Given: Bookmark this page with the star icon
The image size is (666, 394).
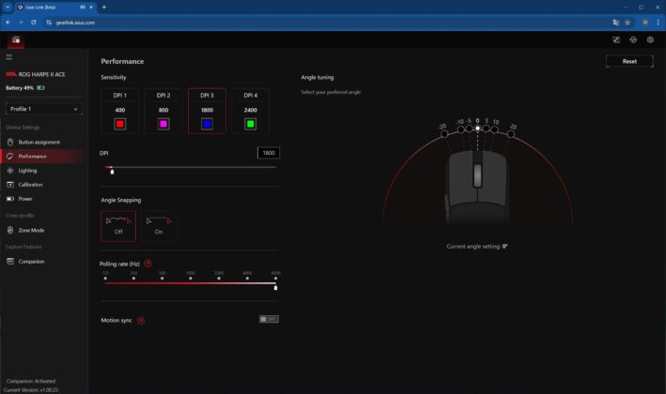Looking at the screenshot, I should tap(627, 23).
